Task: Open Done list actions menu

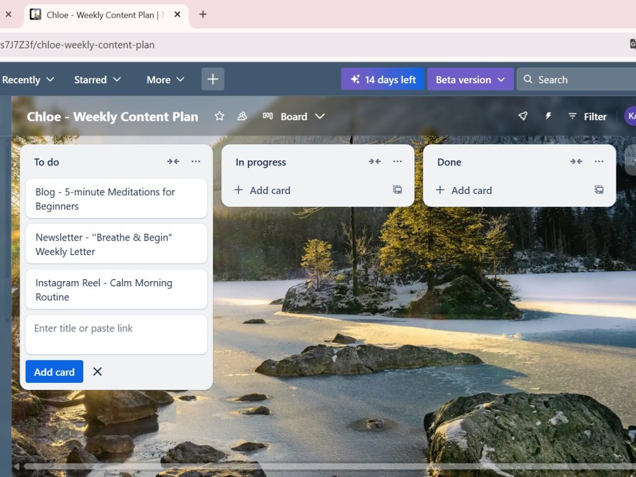Action: tap(599, 162)
